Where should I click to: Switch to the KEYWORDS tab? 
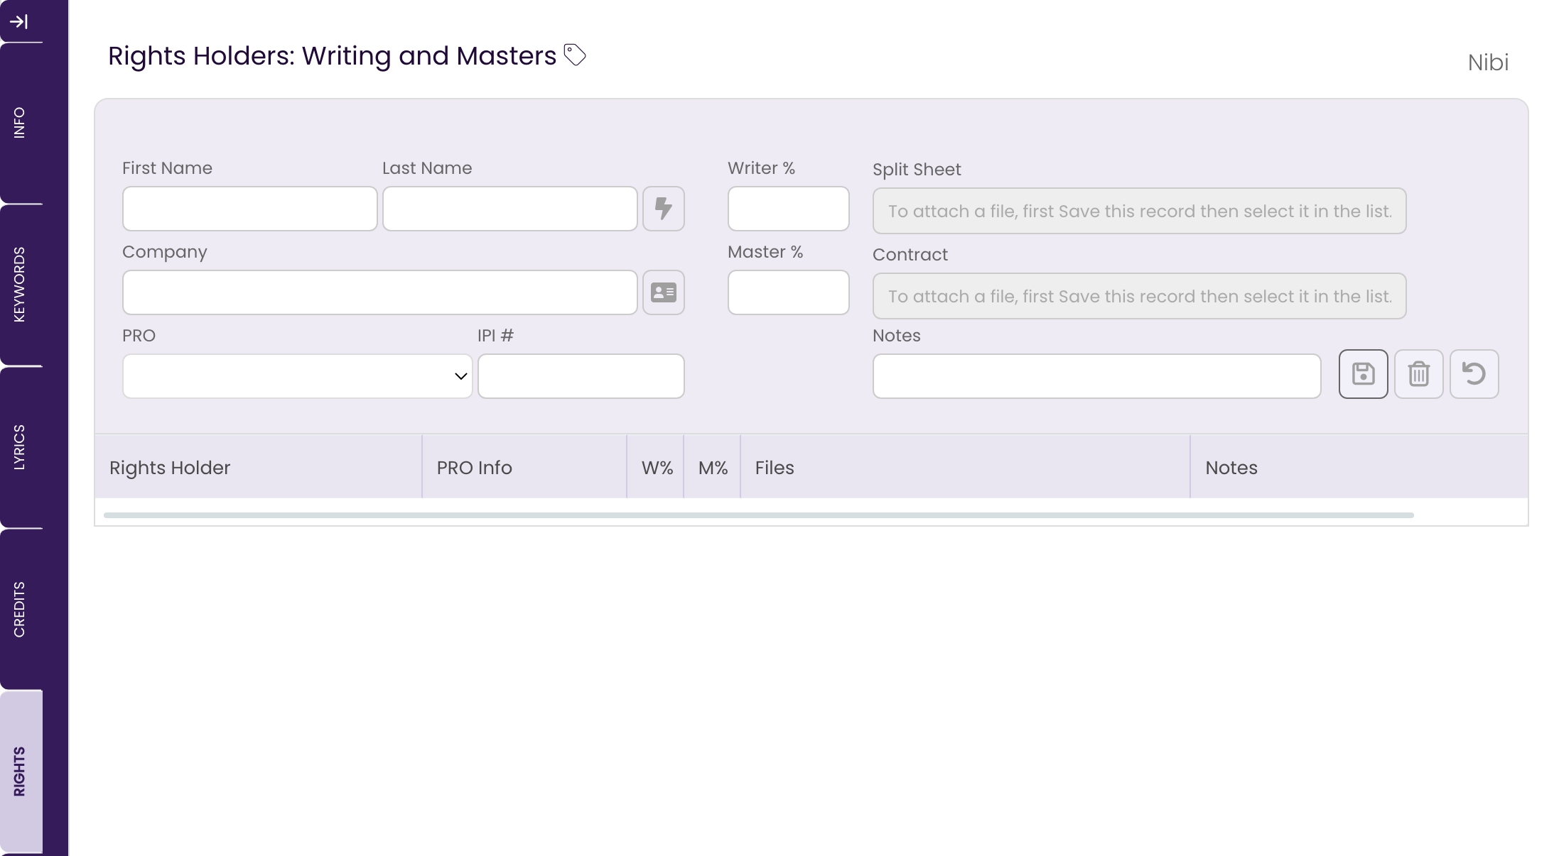[x=20, y=285]
